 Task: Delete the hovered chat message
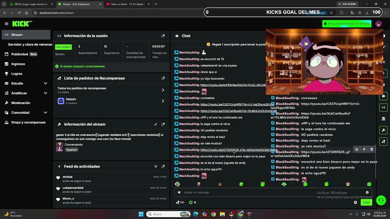point(372,149)
